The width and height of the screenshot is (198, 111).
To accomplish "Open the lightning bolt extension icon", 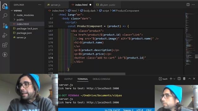I will coord(5,55).
